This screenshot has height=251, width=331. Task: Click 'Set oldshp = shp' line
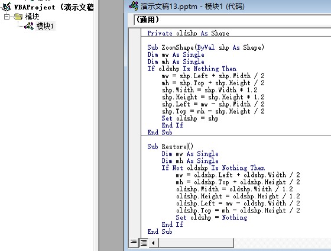[190, 118]
